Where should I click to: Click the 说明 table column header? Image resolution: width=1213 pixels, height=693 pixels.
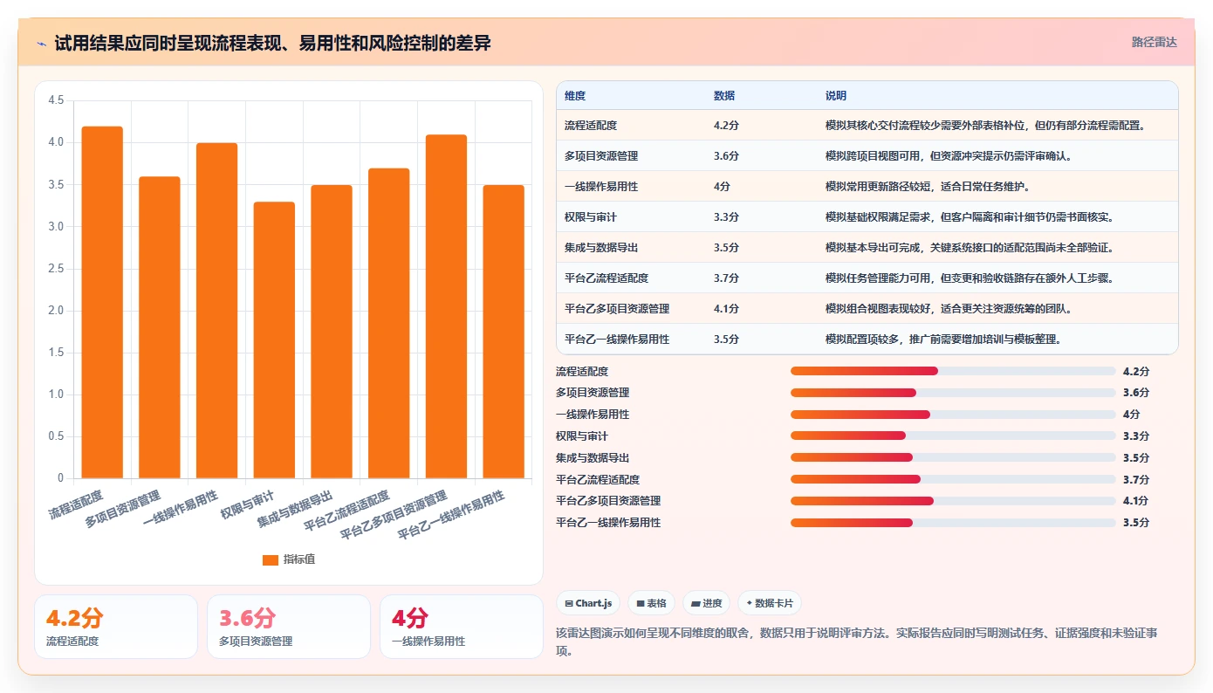click(997, 95)
